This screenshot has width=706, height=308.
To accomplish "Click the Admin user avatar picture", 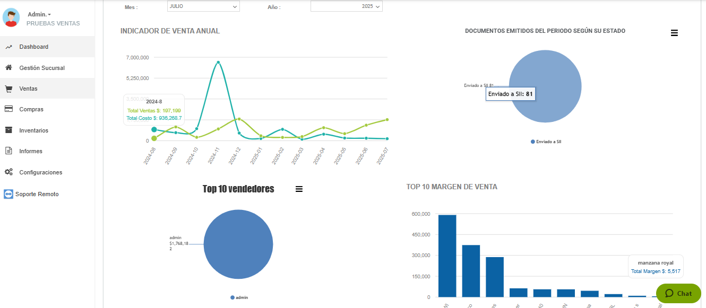I will pyautogui.click(x=11, y=18).
